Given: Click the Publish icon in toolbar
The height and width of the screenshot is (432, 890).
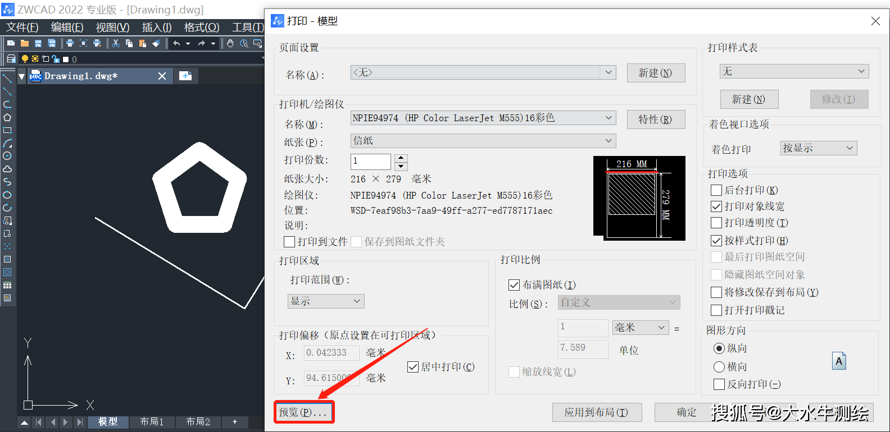Looking at the screenshot, I should click(97, 43).
